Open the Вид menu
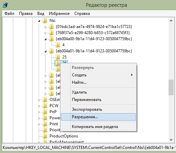The image size is (176, 153). [x=41, y=14]
